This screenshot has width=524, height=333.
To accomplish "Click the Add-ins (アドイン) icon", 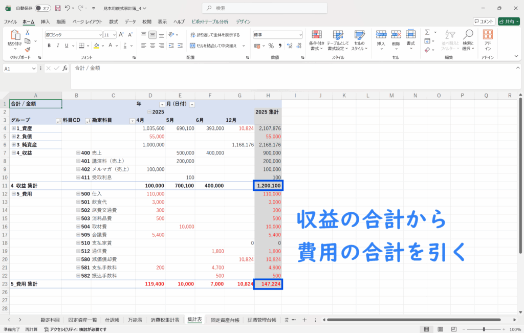I will click(488, 38).
